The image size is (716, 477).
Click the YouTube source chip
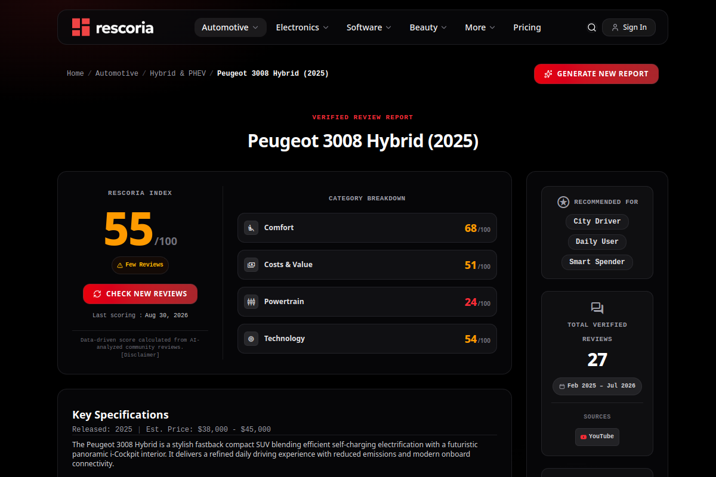597,437
